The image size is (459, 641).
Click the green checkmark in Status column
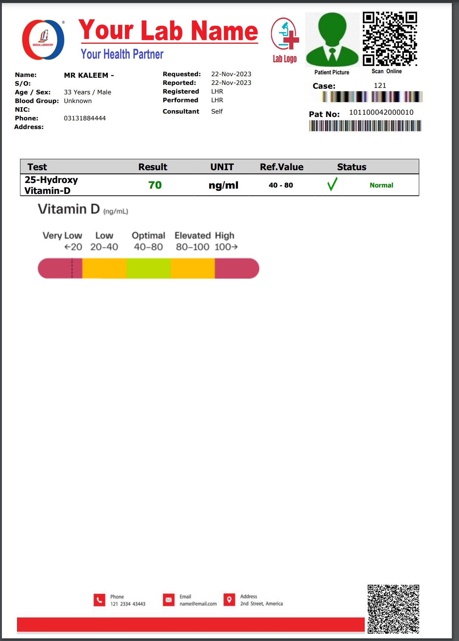332,184
